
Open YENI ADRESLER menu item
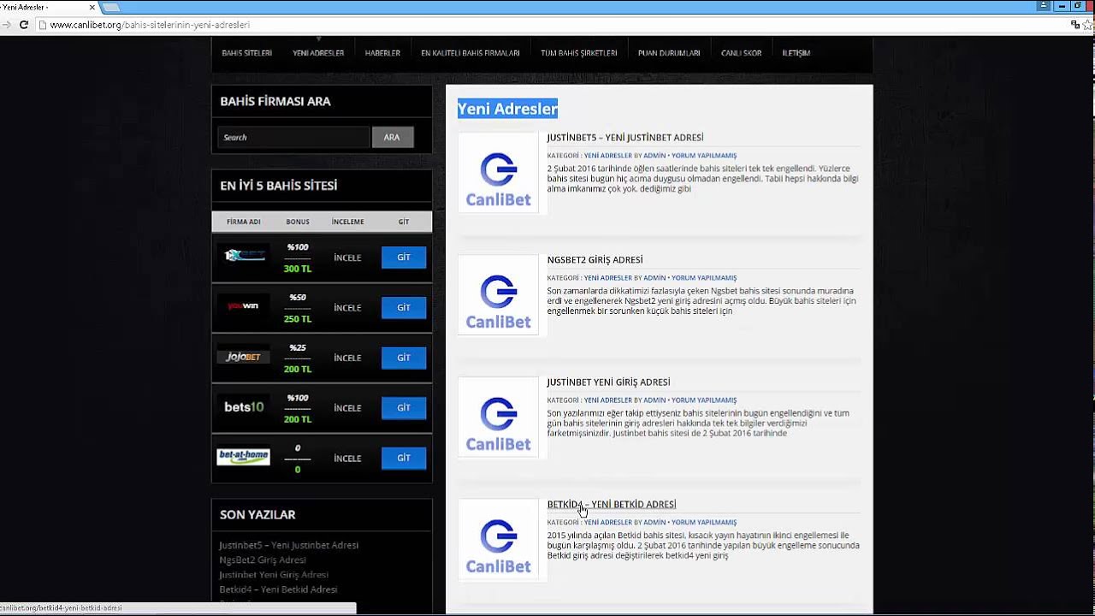318,53
